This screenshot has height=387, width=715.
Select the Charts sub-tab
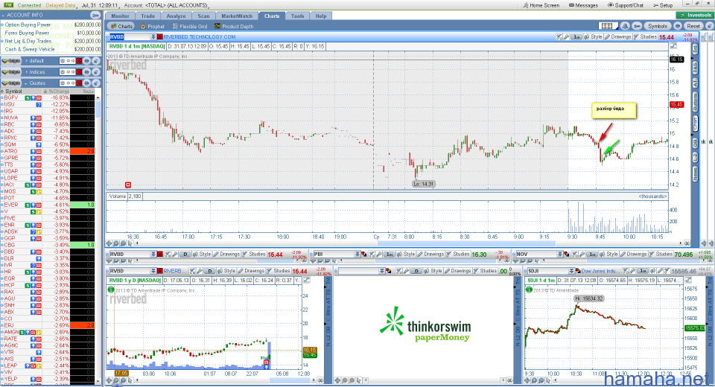pyautogui.click(x=121, y=27)
